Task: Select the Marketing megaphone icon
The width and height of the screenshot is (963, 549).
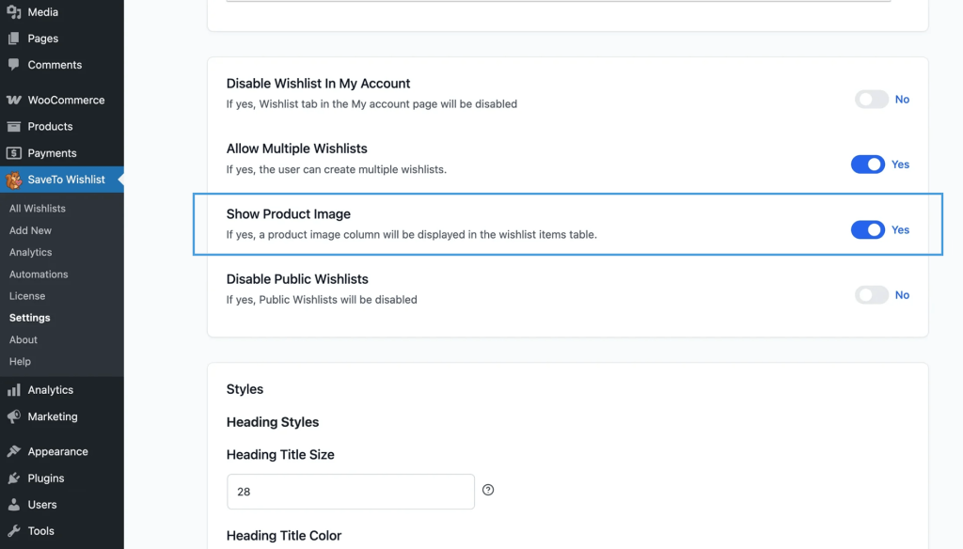Action: 13,416
